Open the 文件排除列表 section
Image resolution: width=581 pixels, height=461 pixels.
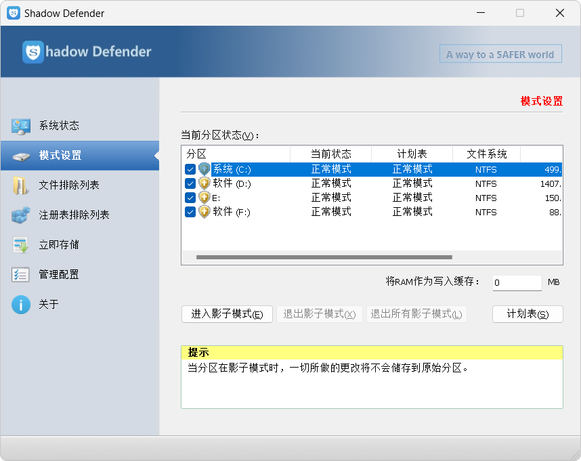pyautogui.click(x=80, y=185)
